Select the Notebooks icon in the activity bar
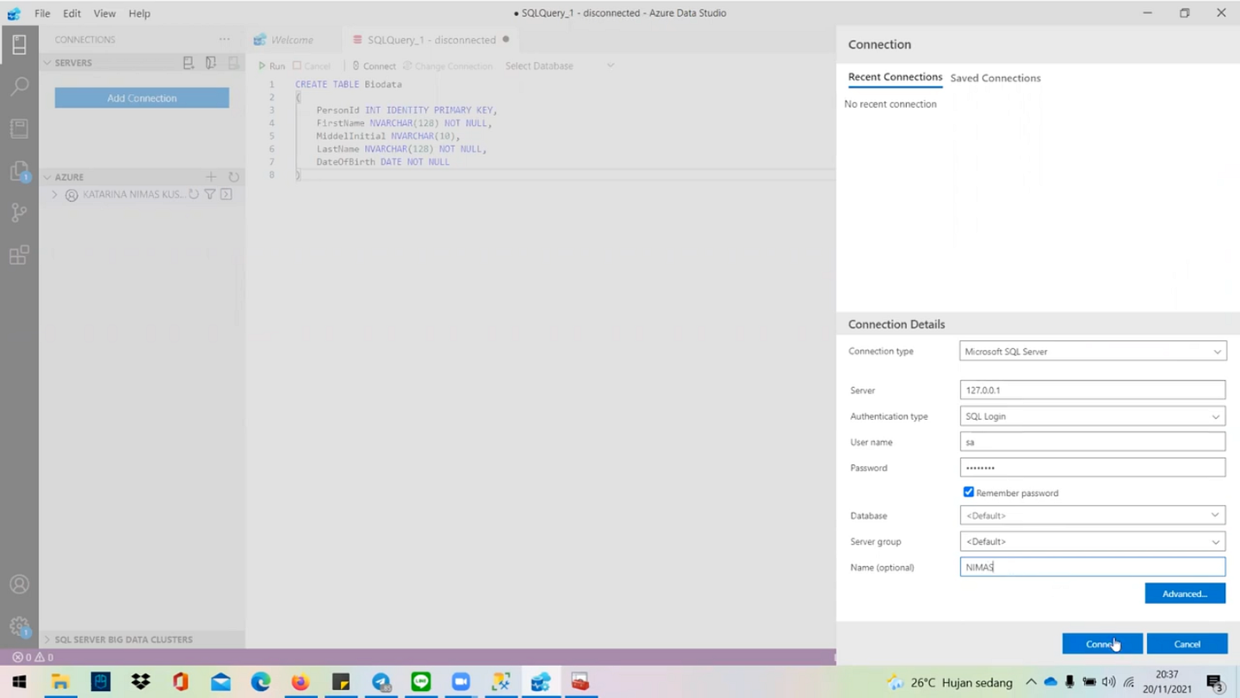Viewport: 1240px width, 698px height. [x=19, y=128]
